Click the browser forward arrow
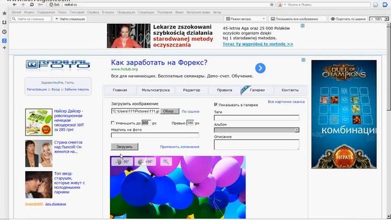Image resolution: width=391 pixels, height=220 pixels. coord(23,4)
